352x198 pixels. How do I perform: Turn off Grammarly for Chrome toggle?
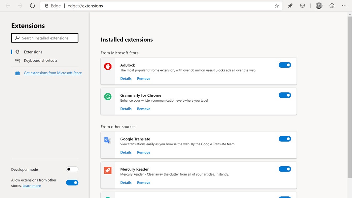(x=285, y=95)
